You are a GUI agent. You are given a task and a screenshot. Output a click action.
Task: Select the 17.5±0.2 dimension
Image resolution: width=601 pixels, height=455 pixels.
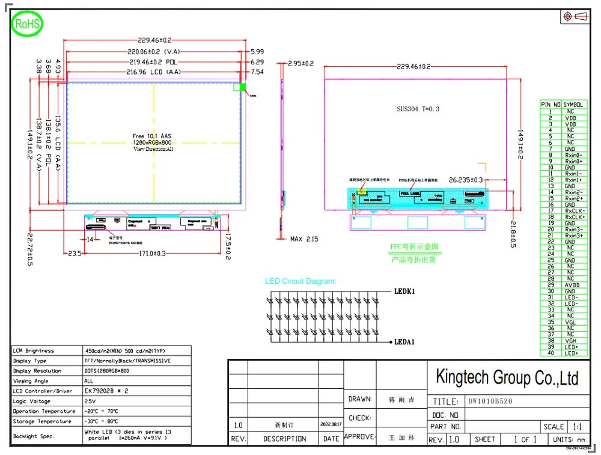(x=228, y=246)
